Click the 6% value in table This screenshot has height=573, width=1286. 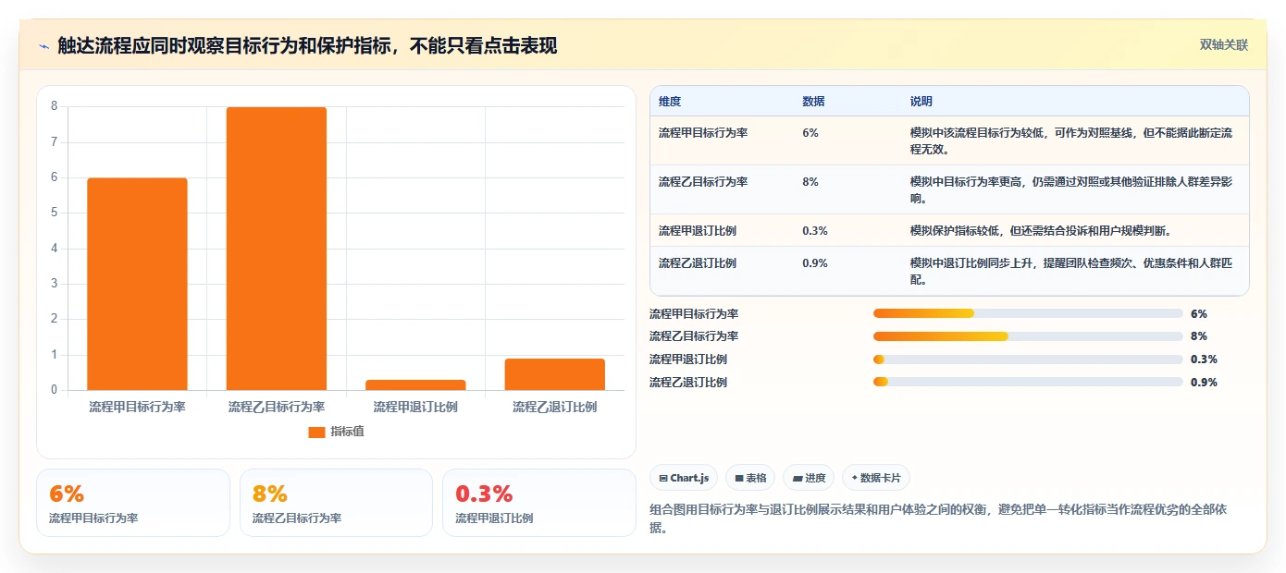[810, 133]
